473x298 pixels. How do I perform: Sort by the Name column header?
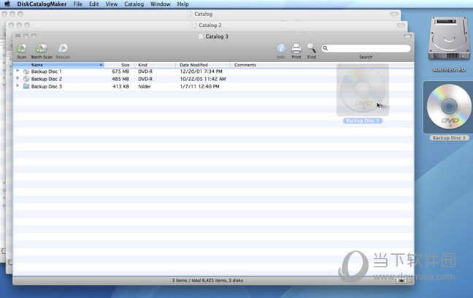[x=58, y=65]
